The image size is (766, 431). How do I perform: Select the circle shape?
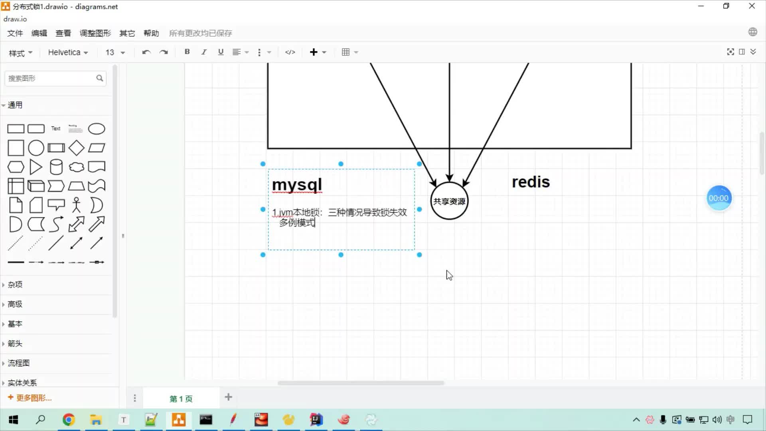(36, 148)
